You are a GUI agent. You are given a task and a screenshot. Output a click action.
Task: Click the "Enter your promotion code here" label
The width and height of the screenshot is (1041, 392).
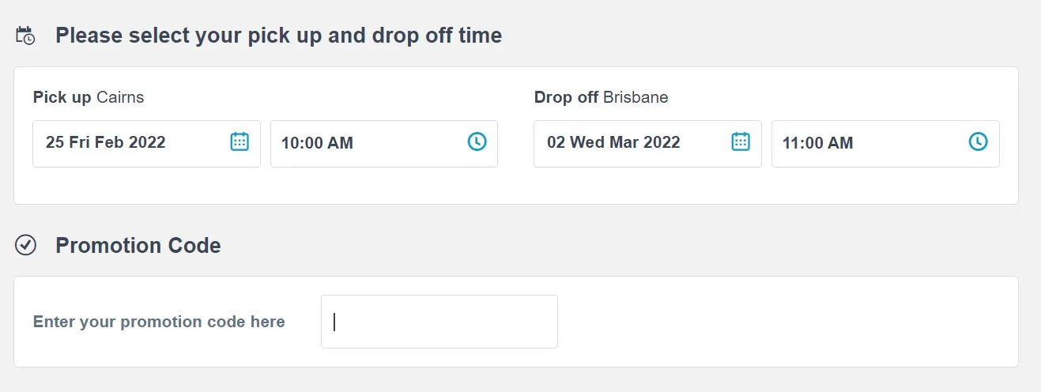pyautogui.click(x=159, y=322)
